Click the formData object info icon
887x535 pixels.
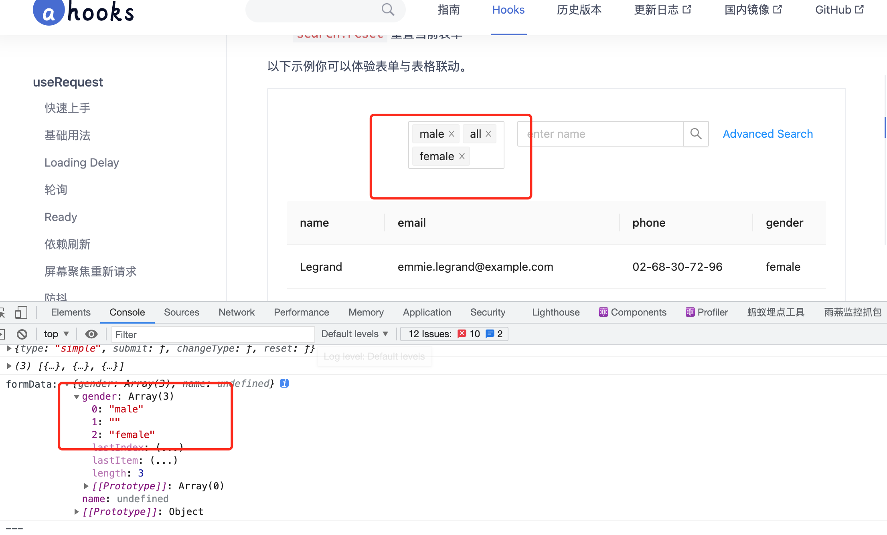click(284, 383)
